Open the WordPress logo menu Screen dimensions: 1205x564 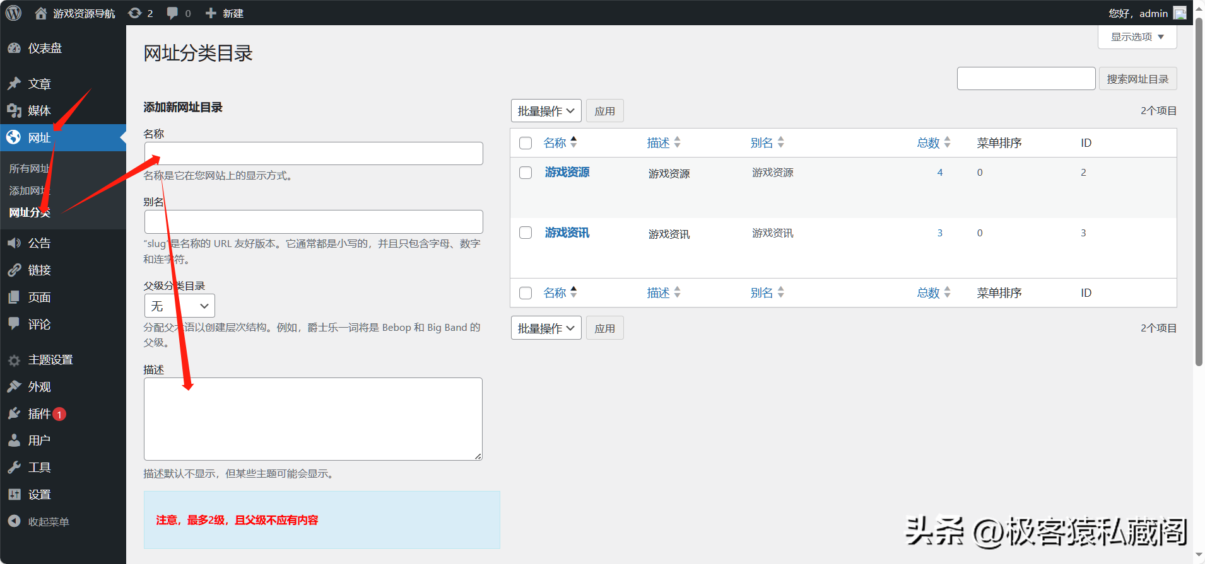(x=13, y=13)
